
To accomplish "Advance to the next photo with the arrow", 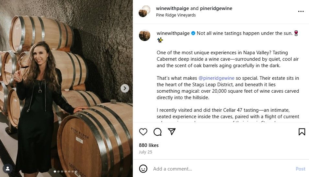I will click(125, 88).
